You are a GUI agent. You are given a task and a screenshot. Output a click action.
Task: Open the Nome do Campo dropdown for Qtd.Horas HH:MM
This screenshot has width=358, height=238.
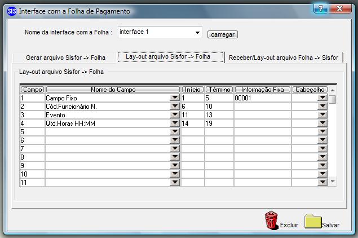coord(175,123)
